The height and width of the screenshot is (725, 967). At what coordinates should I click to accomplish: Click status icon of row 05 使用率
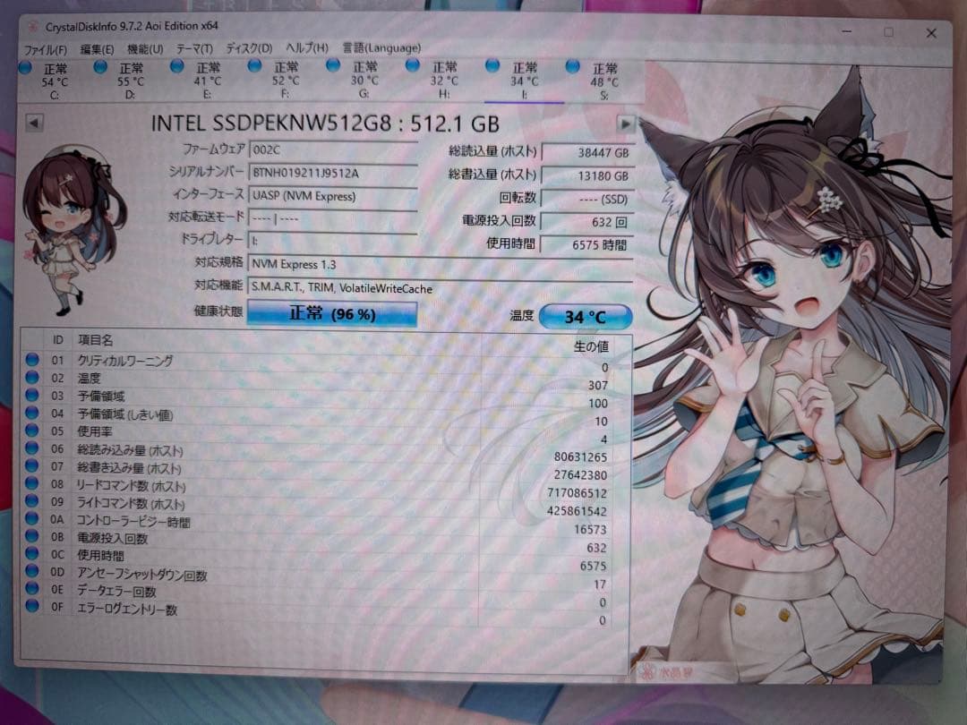(32, 431)
